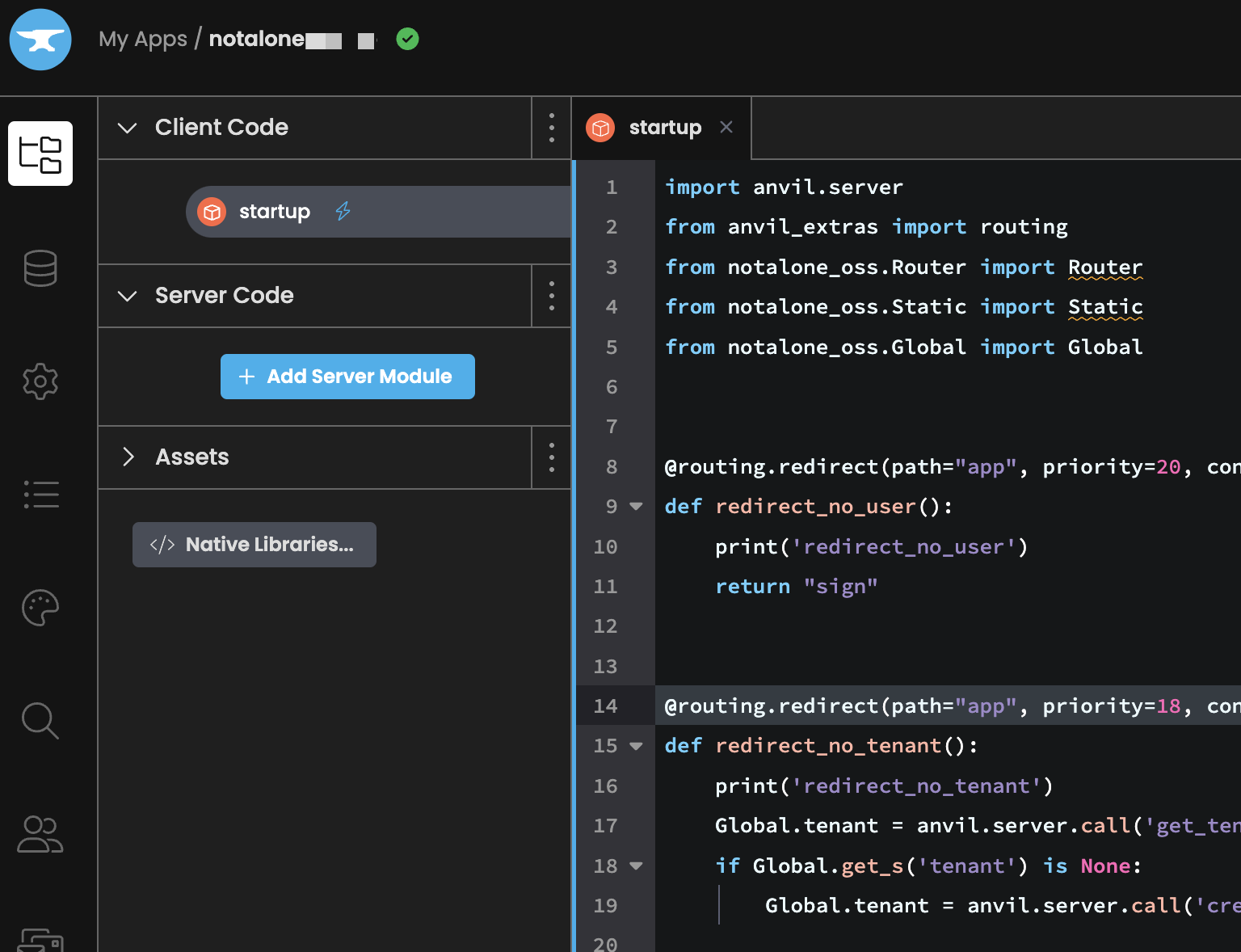Viewport: 1241px width, 952px height.
Task: Click 'def redirect_no_tenant' on line 15
Action: click(x=821, y=746)
